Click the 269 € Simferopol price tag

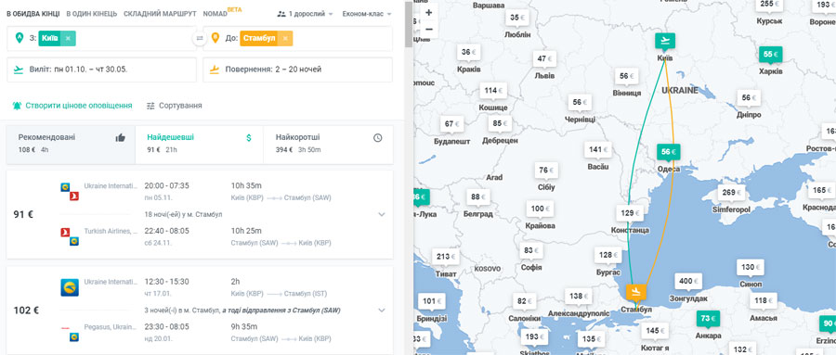click(731, 193)
